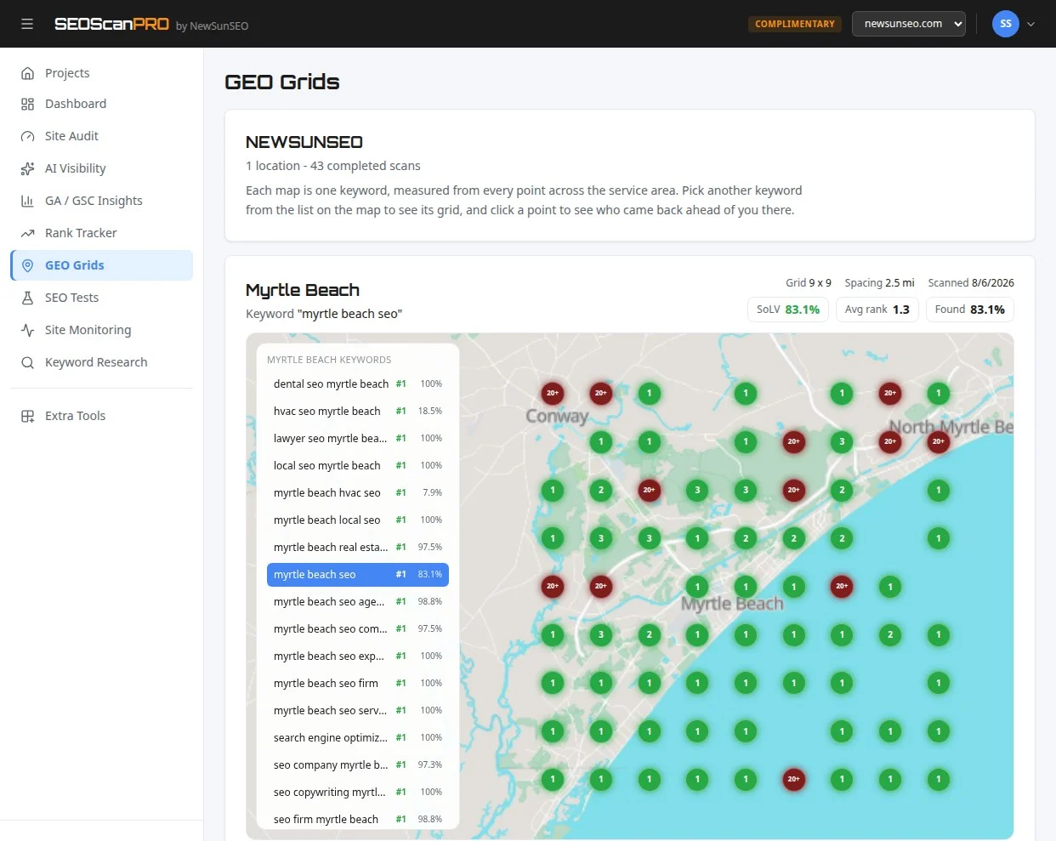Viewport: 1056px width, 841px height.
Task: Select keyword lawyer seo myrtle bea...
Action: pyautogui.click(x=358, y=439)
